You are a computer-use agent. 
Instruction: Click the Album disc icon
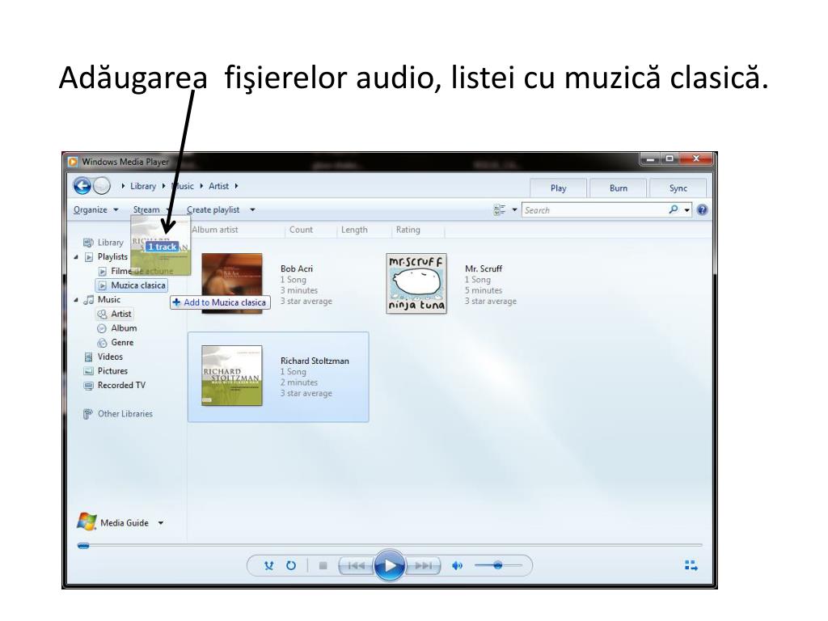coord(102,328)
